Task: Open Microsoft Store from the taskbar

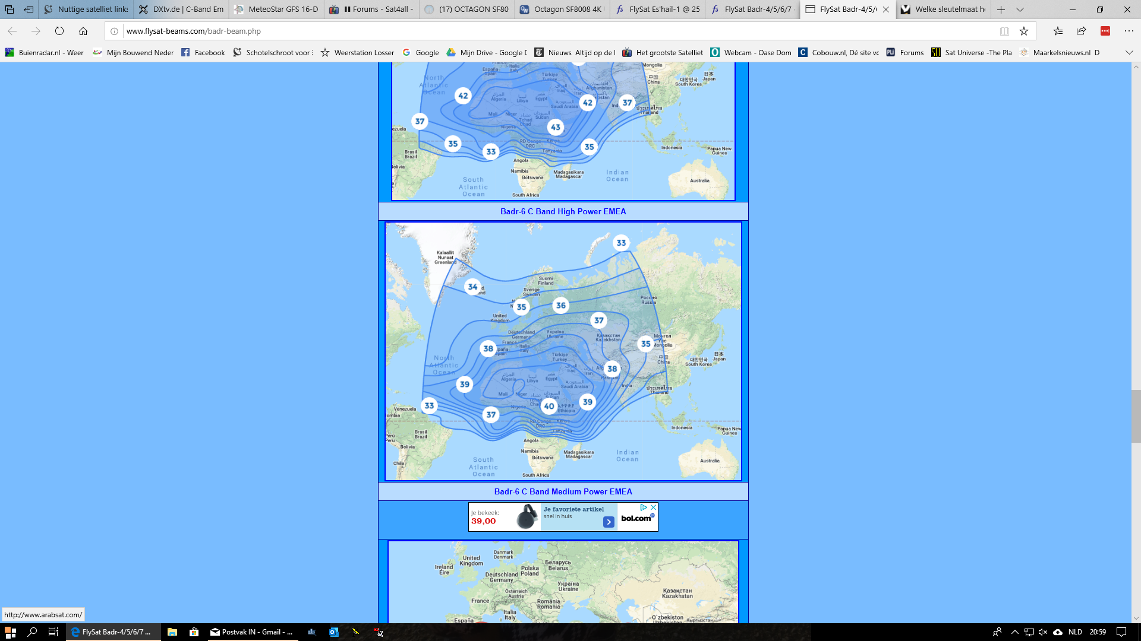Action: (194, 632)
